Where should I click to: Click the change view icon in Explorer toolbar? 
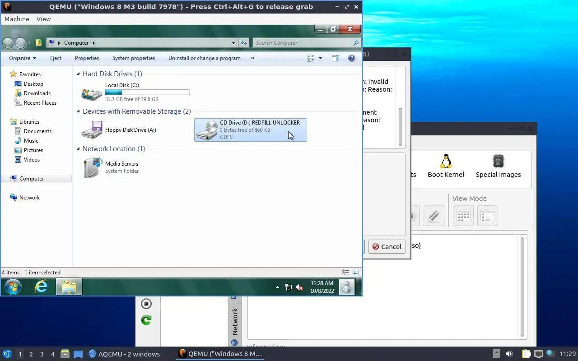[x=311, y=58]
